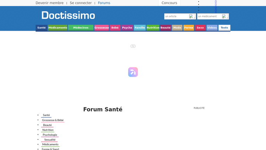Open the Grossesse & Bébé forum link

53,120
